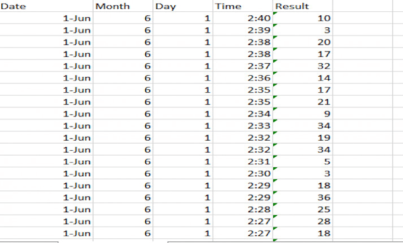This screenshot has width=403, height=243.
Task: Select Month value 6 in the 2:36 row
Action: click(123, 77)
